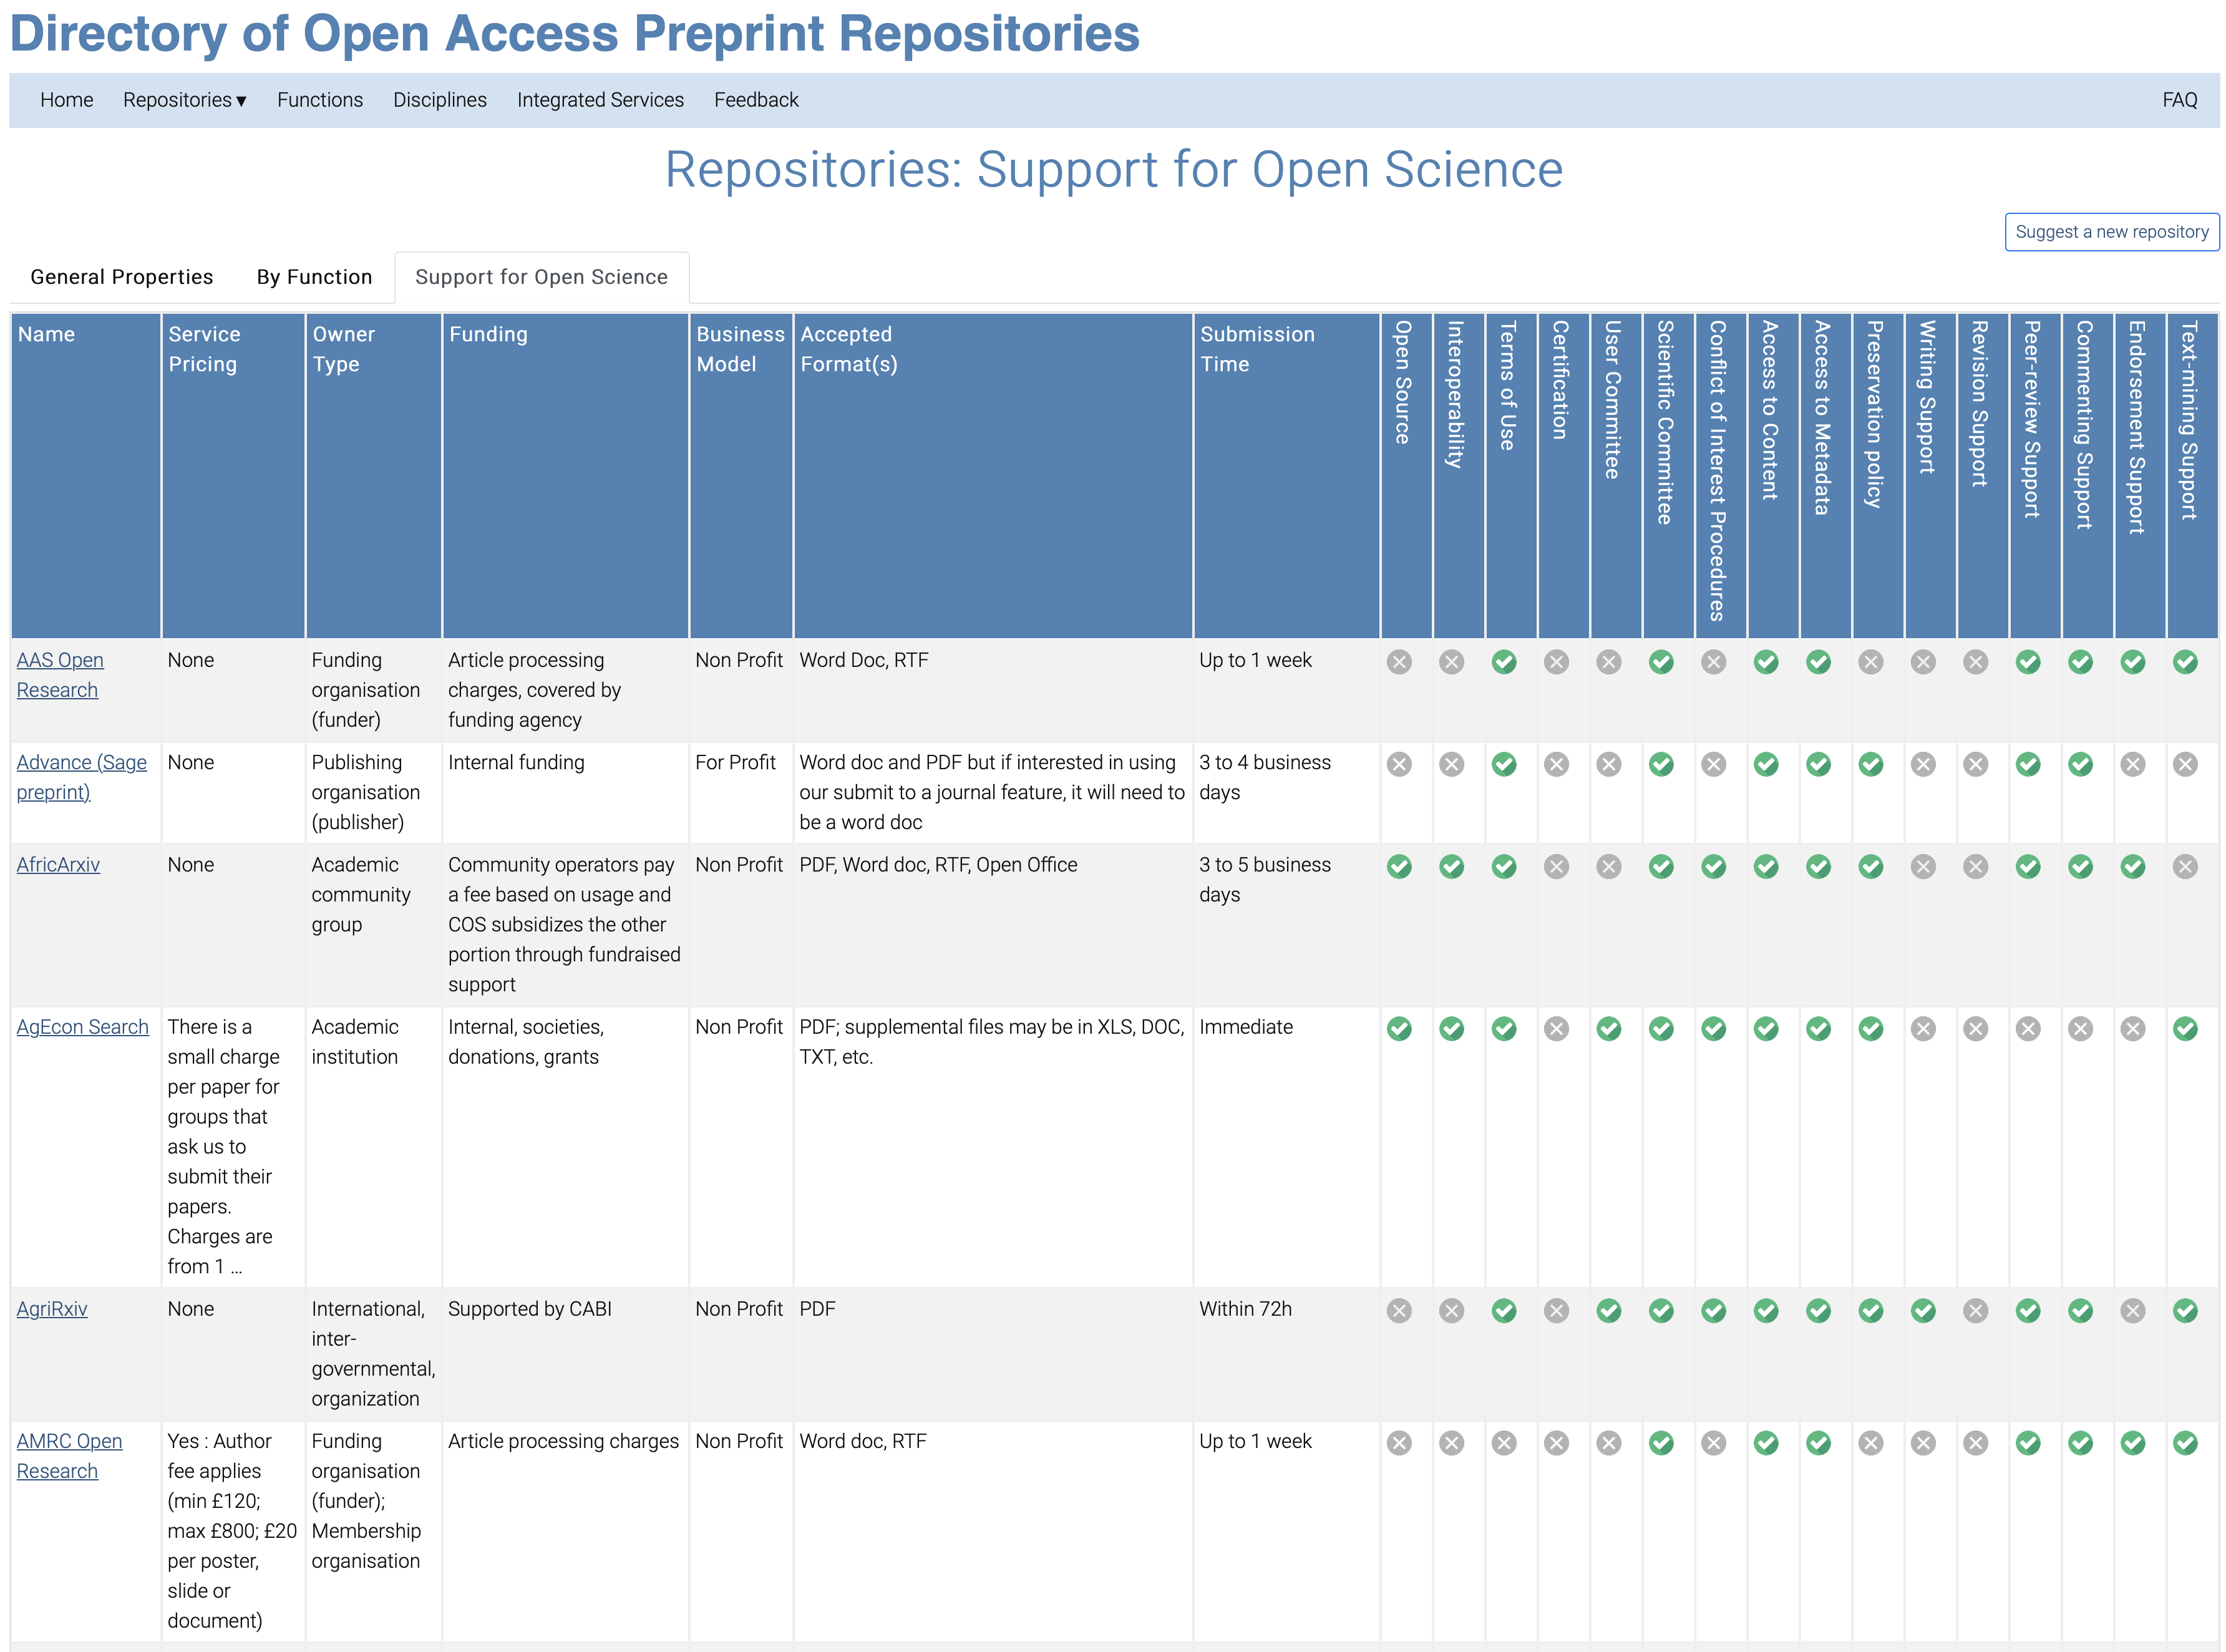Screen dimensions: 2226x1652
Task: Click AgriRxiv Writing Support check icon
Action: [1922, 1310]
